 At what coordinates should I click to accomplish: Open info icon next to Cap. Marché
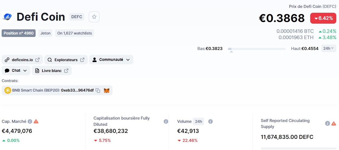(x=30, y=121)
